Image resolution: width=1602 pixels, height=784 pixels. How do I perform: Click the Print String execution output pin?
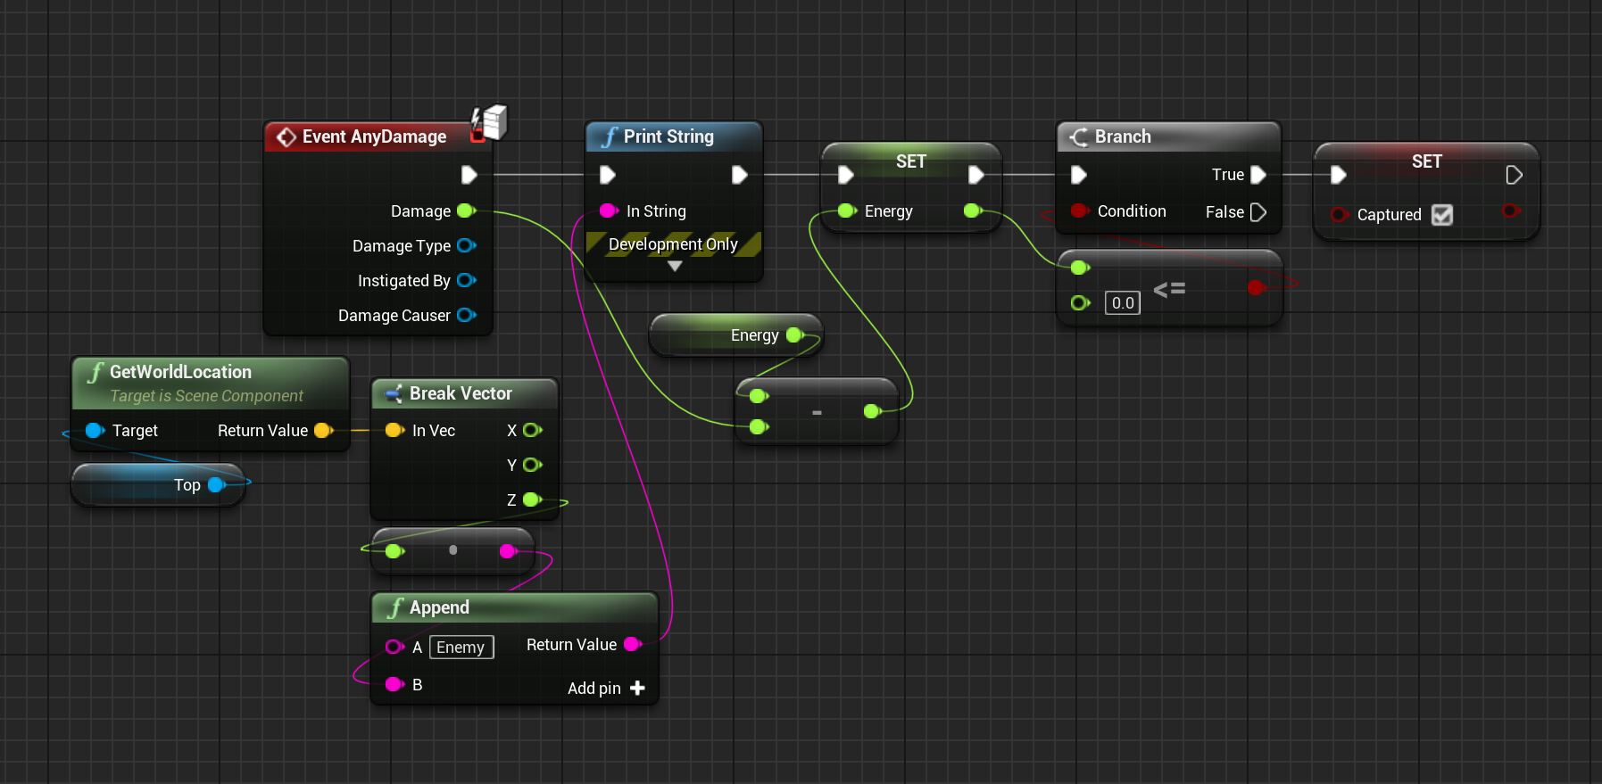click(x=739, y=175)
